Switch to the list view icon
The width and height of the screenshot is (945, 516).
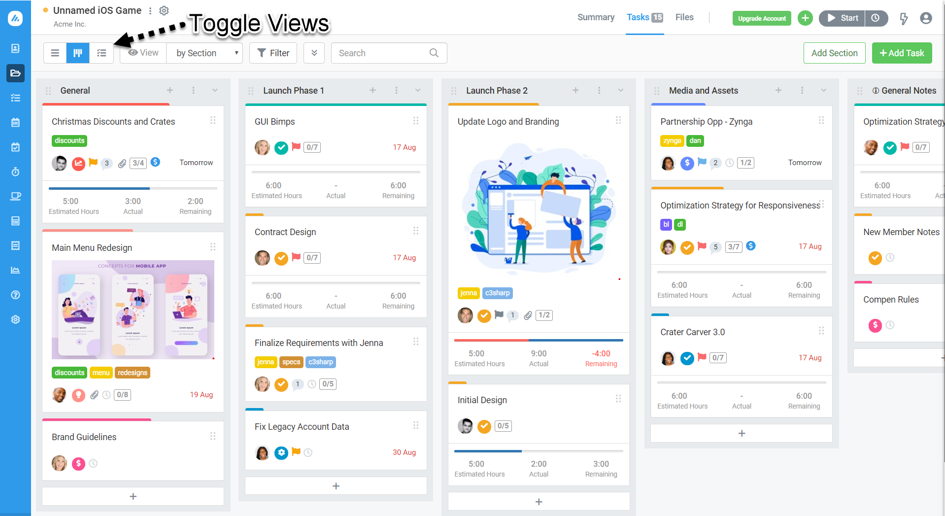tap(55, 53)
